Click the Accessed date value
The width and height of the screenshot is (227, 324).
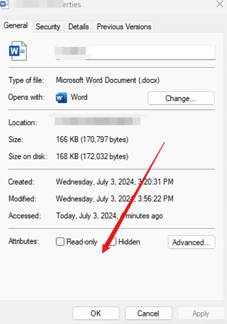click(x=110, y=216)
